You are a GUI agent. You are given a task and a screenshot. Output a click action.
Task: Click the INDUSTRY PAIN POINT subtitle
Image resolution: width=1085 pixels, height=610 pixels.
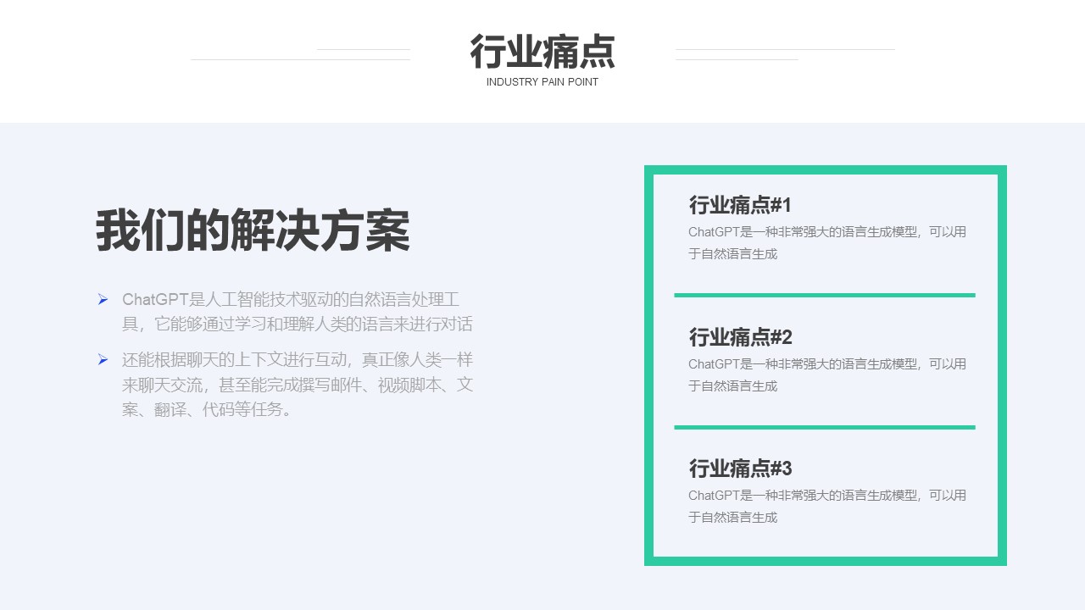point(542,82)
